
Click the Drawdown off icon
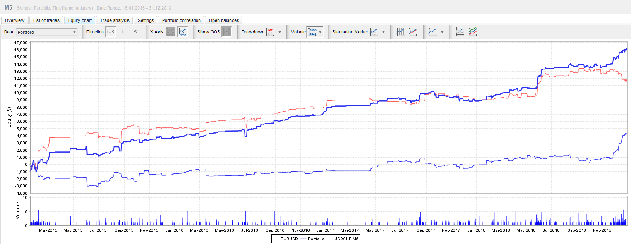[270, 32]
